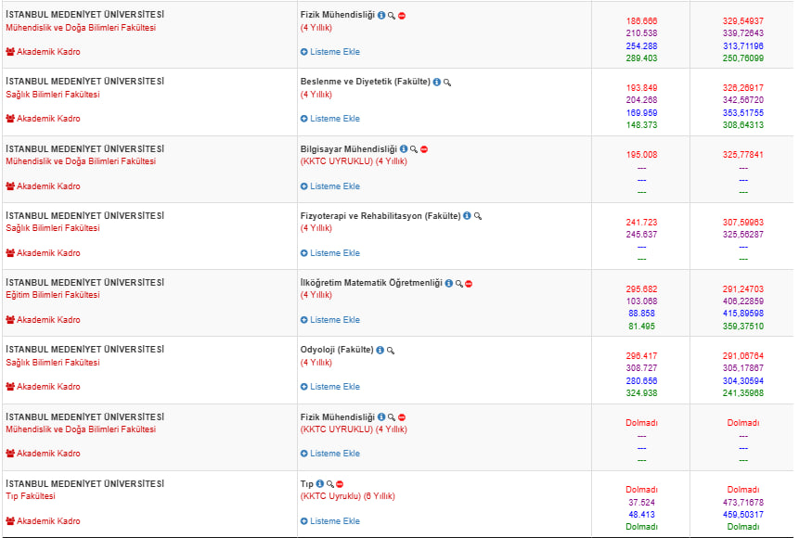
Task: Click magnifier icon beside Odyoloji (Fakülte)
Action: (x=391, y=350)
